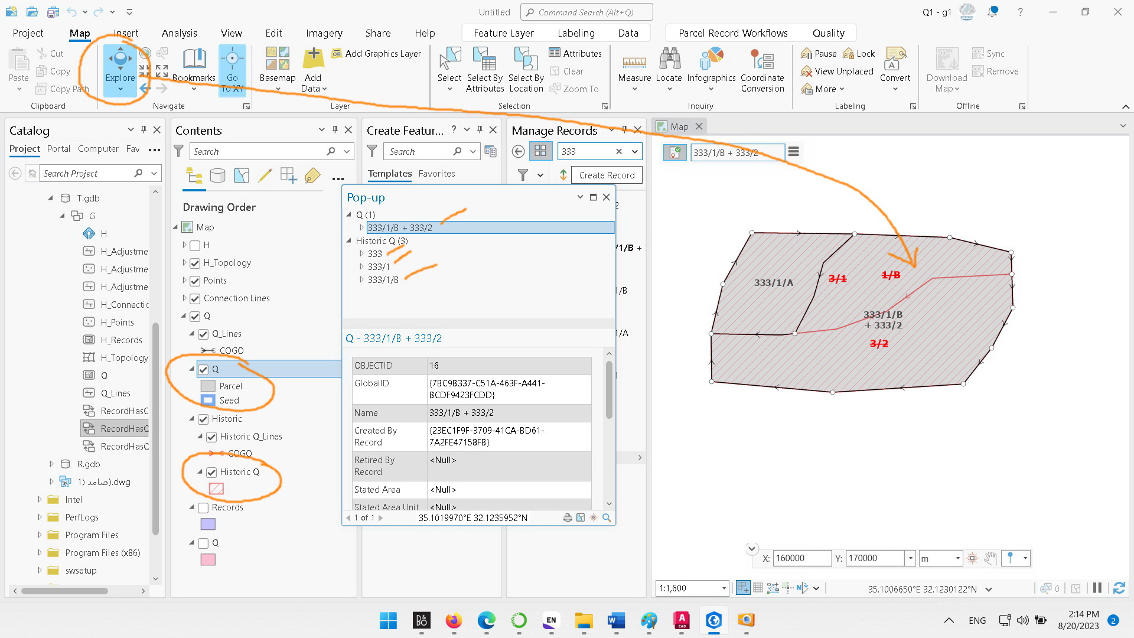1134x638 pixels.
Task: Switch to the Analysis ribbon tab
Action: [x=179, y=33]
